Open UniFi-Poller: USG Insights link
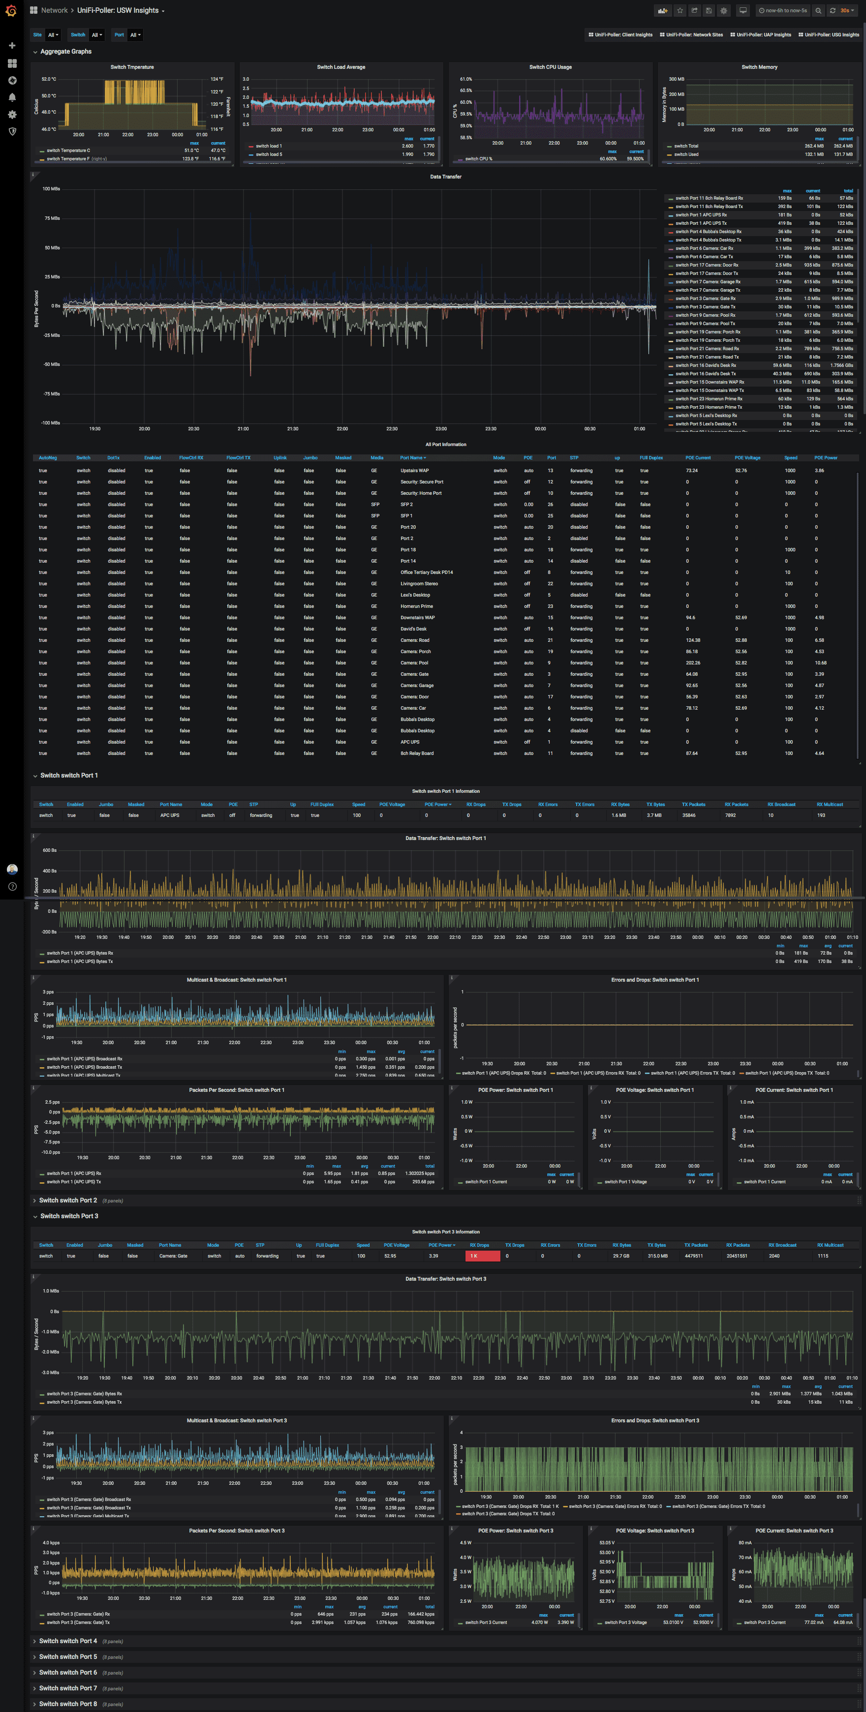 (829, 35)
